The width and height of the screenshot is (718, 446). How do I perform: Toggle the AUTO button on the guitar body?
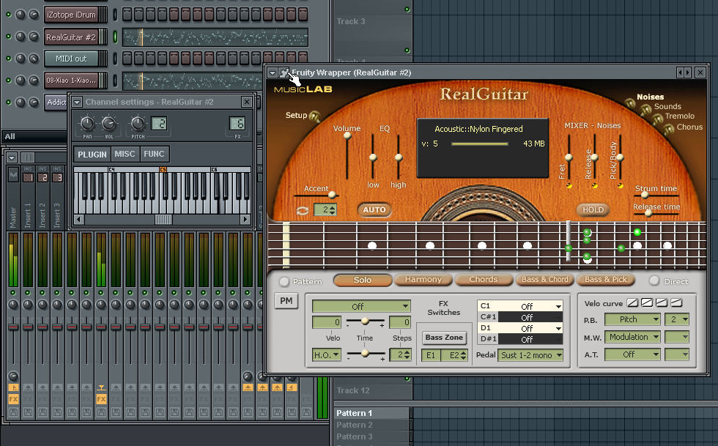(x=374, y=209)
